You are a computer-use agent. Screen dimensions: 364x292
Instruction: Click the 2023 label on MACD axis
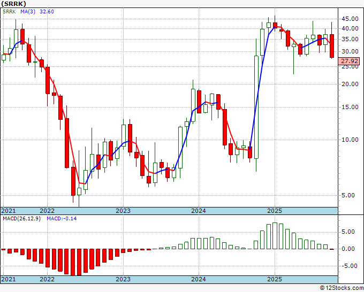(x=123, y=279)
